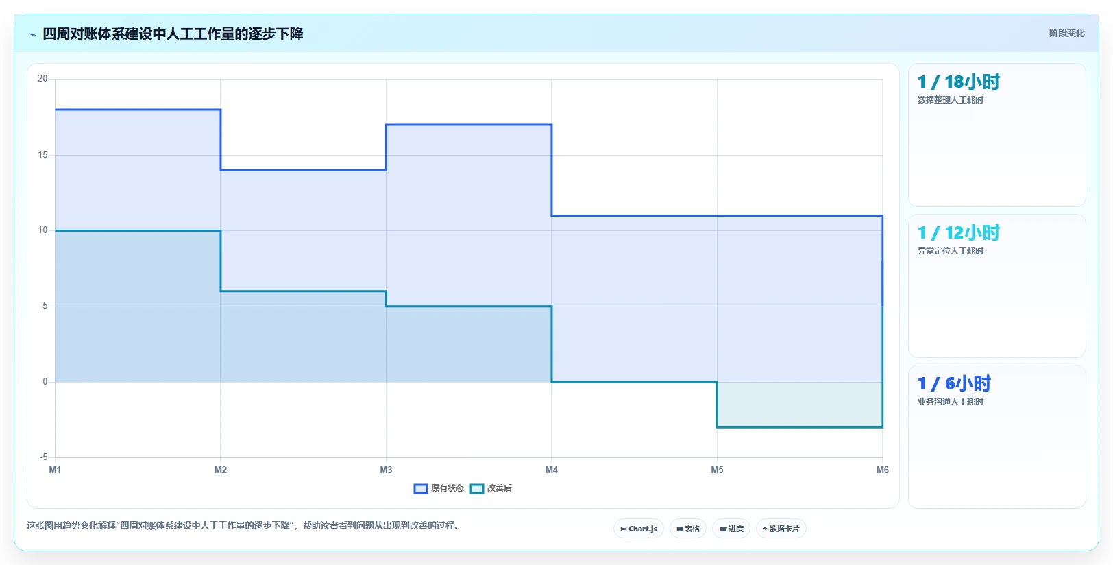Click the Chart.js tag pill

(638, 529)
